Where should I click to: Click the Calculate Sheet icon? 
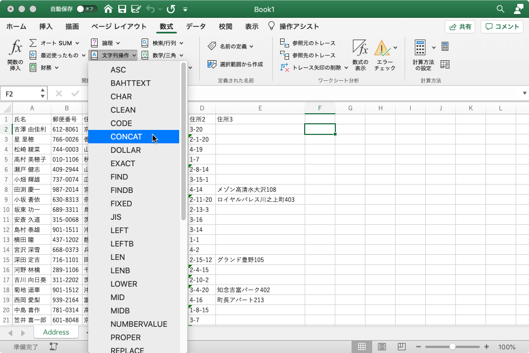445,64
